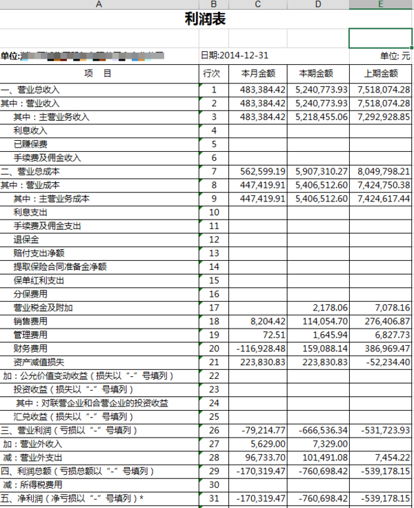Click the 营业税金及附加 row label
This screenshot has width=414, height=508.
click(43, 307)
